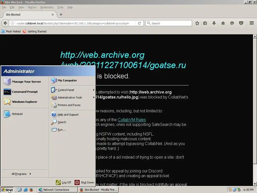The height and width of the screenshot is (193, 257).
Task: Open the History menu
Action: click(32, 7)
